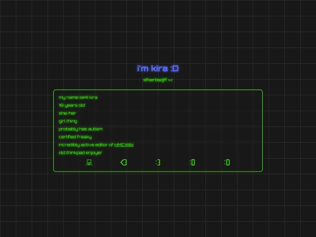Click the "i'm kira :D" heading
316x237 pixels.
click(x=158, y=68)
